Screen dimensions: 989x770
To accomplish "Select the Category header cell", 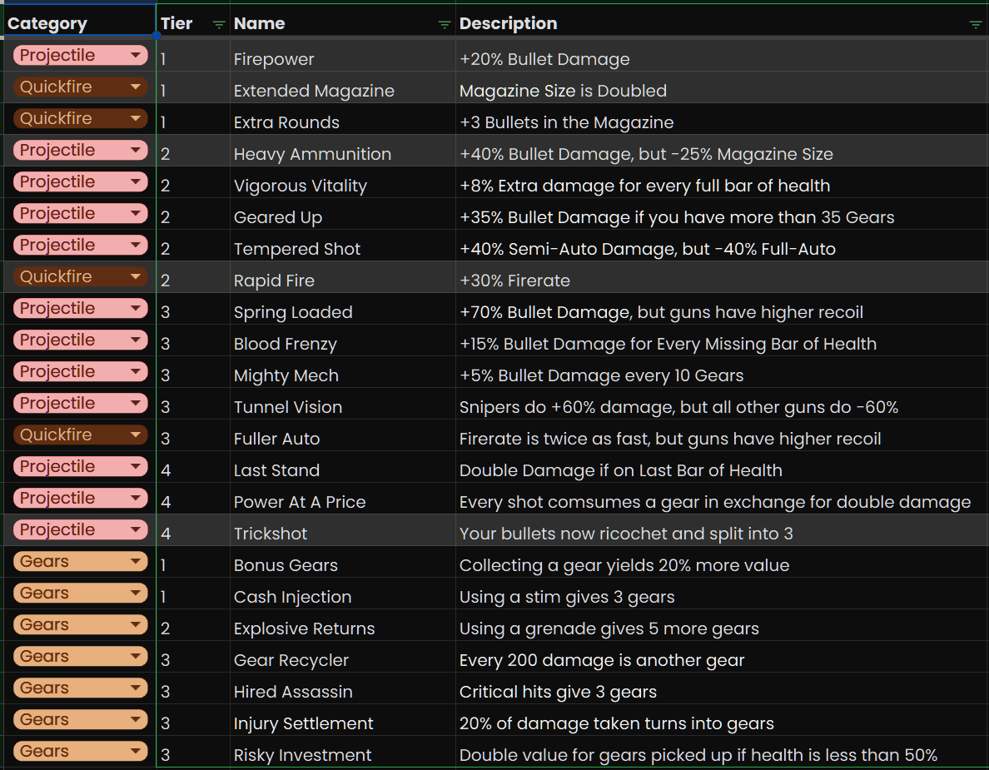I will pos(77,23).
